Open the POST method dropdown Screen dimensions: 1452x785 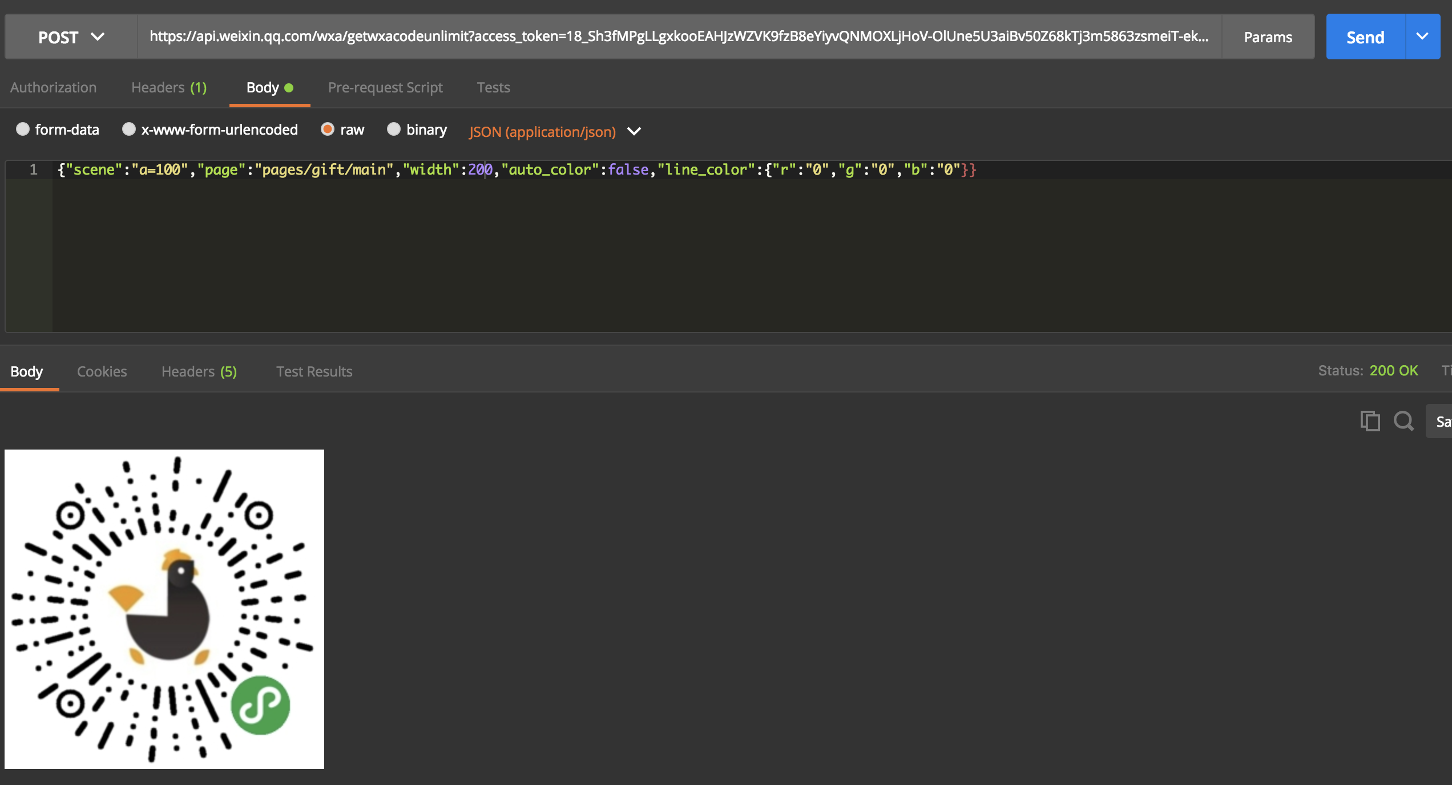(x=71, y=37)
